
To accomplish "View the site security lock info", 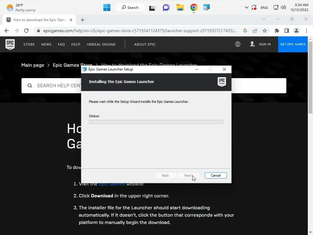I will 39,31.
